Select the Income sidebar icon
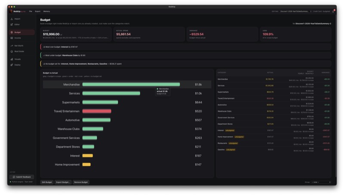Viewport: 344px width, 195px height. 12,38
